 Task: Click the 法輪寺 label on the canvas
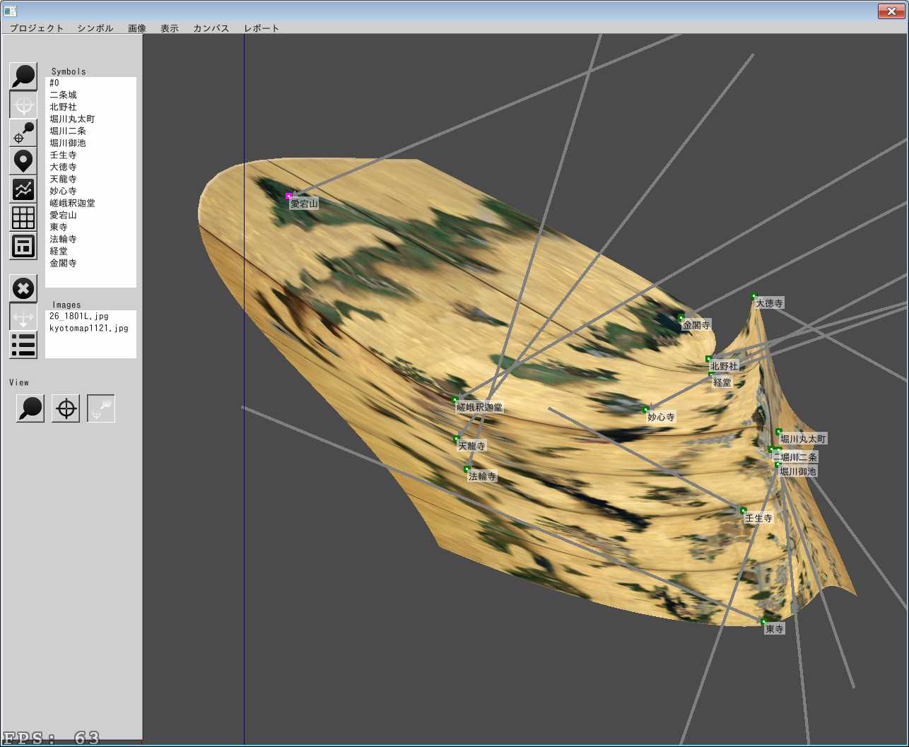click(483, 477)
